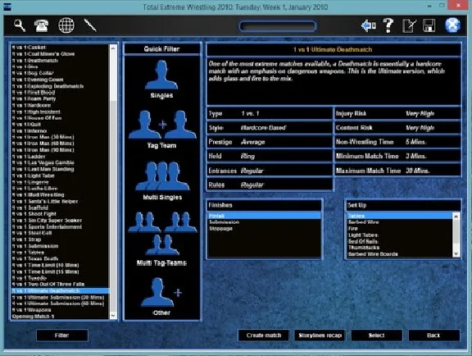This screenshot has height=356, width=472.
Task: Click match list scrollbar up arrow
Action: [x=113, y=48]
